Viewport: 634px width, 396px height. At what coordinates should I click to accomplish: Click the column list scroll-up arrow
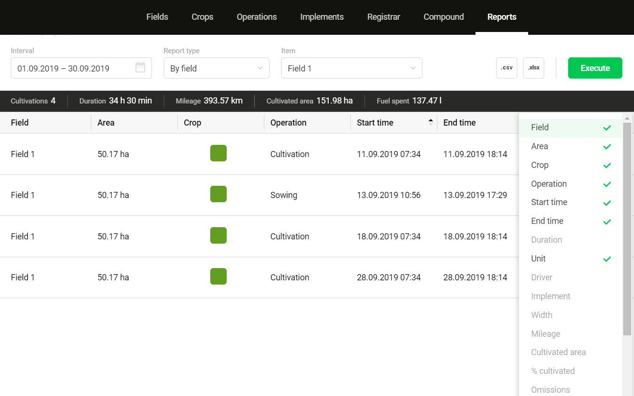pos(626,118)
